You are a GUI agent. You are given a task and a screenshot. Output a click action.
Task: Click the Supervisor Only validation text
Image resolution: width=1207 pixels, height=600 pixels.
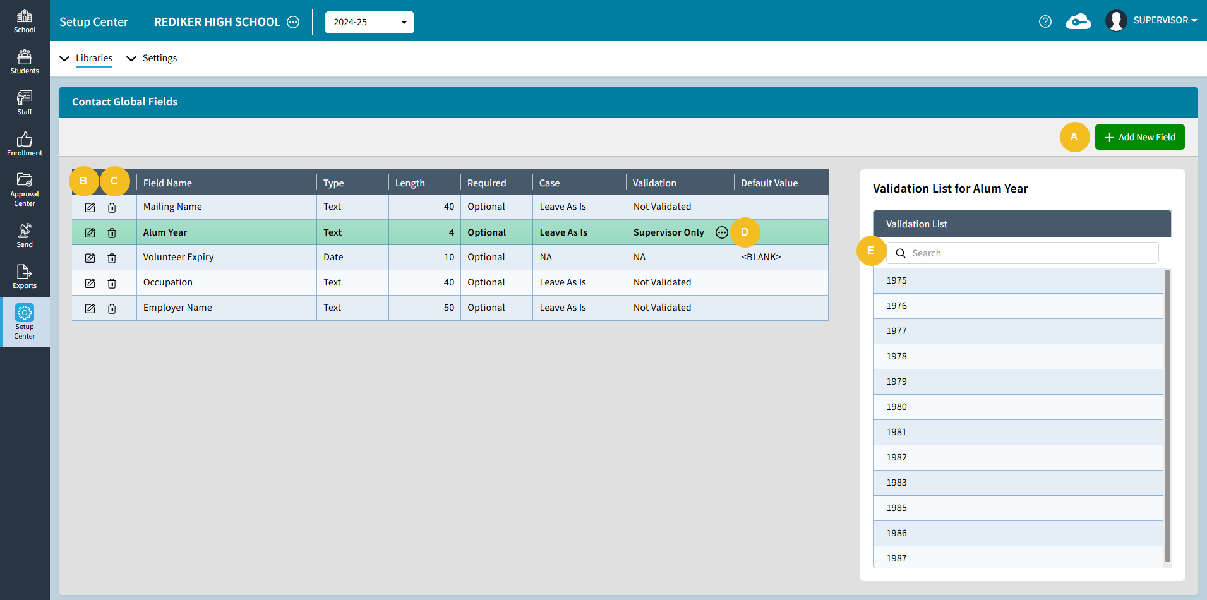click(x=669, y=232)
